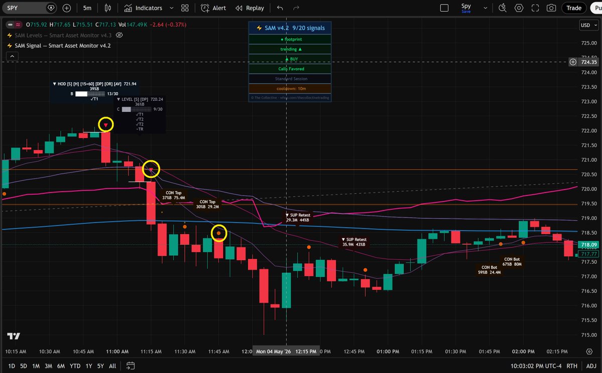Toggle ADJ price adjustment

point(591,365)
